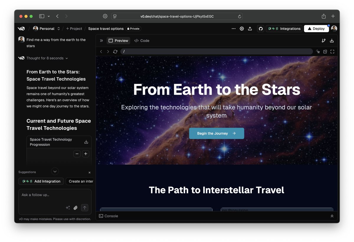Open v0 chat settings gear
The width and height of the screenshot is (354, 242).
click(242, 29)
